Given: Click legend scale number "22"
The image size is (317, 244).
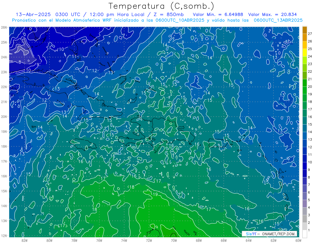Looking at the screenshot, I should point(310,72).
